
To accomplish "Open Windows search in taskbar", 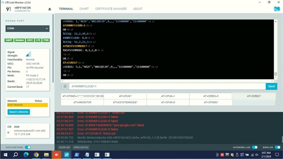I will pyautogui.click(x=16, y=155).
